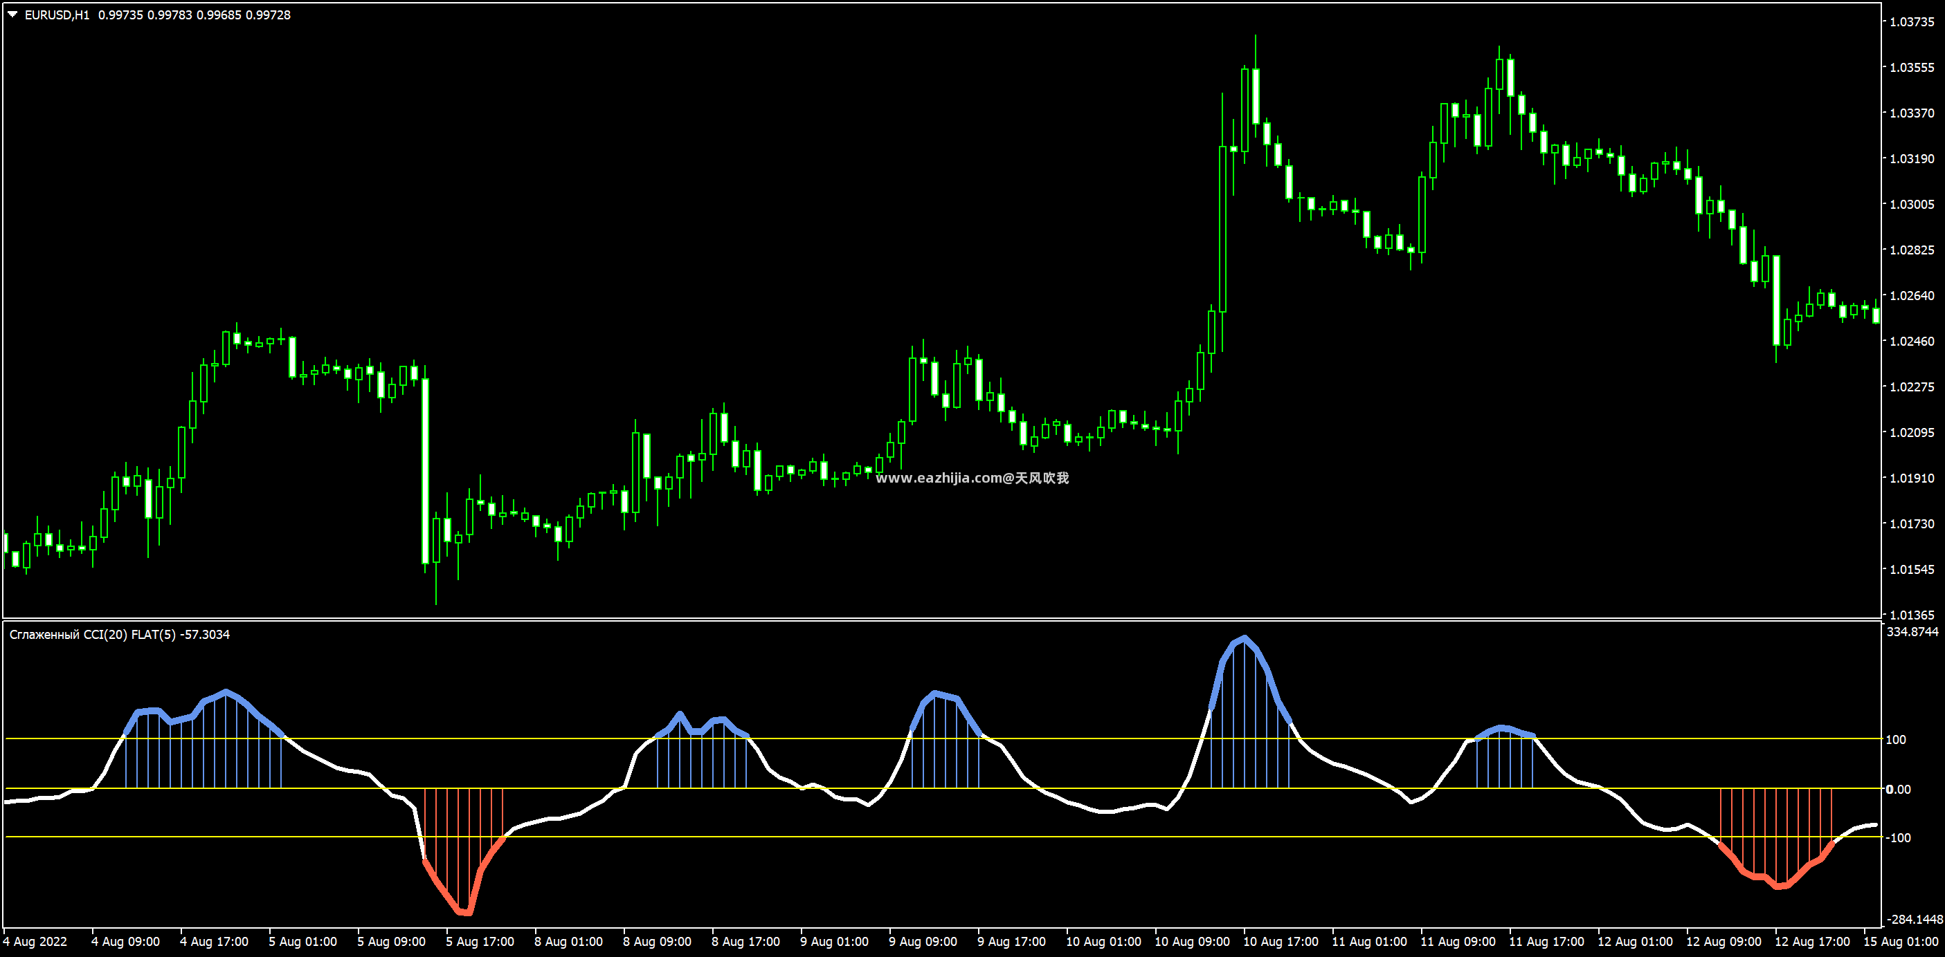Select the 10 Aug 09:00 time label
Image resolution: width=1945 pixels, height=957 pixels.
[x=1192, y=941]
